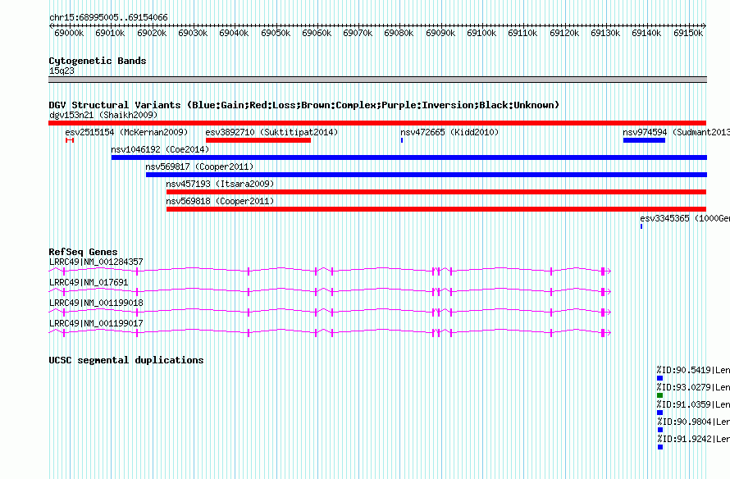Click the %ID:90.9804 segmental duplication label

pos(693,422)
